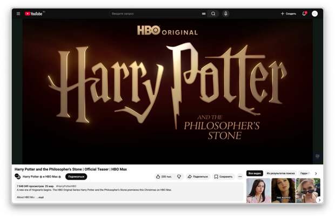Image resolution: width=335 pixels, height=218 pixels.
Task: Like the video (235 тыс.)
Action: pyautogui.click(x=164, y=176)
